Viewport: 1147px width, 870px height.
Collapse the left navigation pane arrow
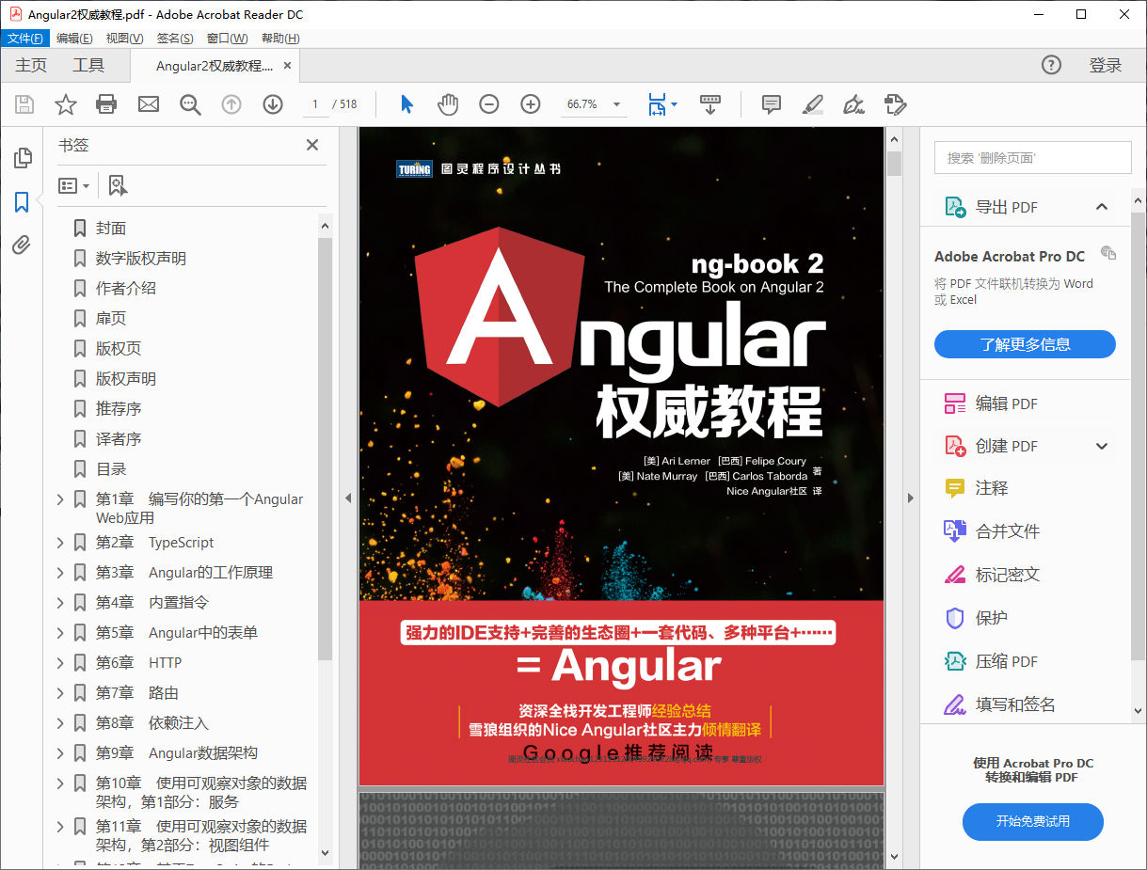click(348, 498)
